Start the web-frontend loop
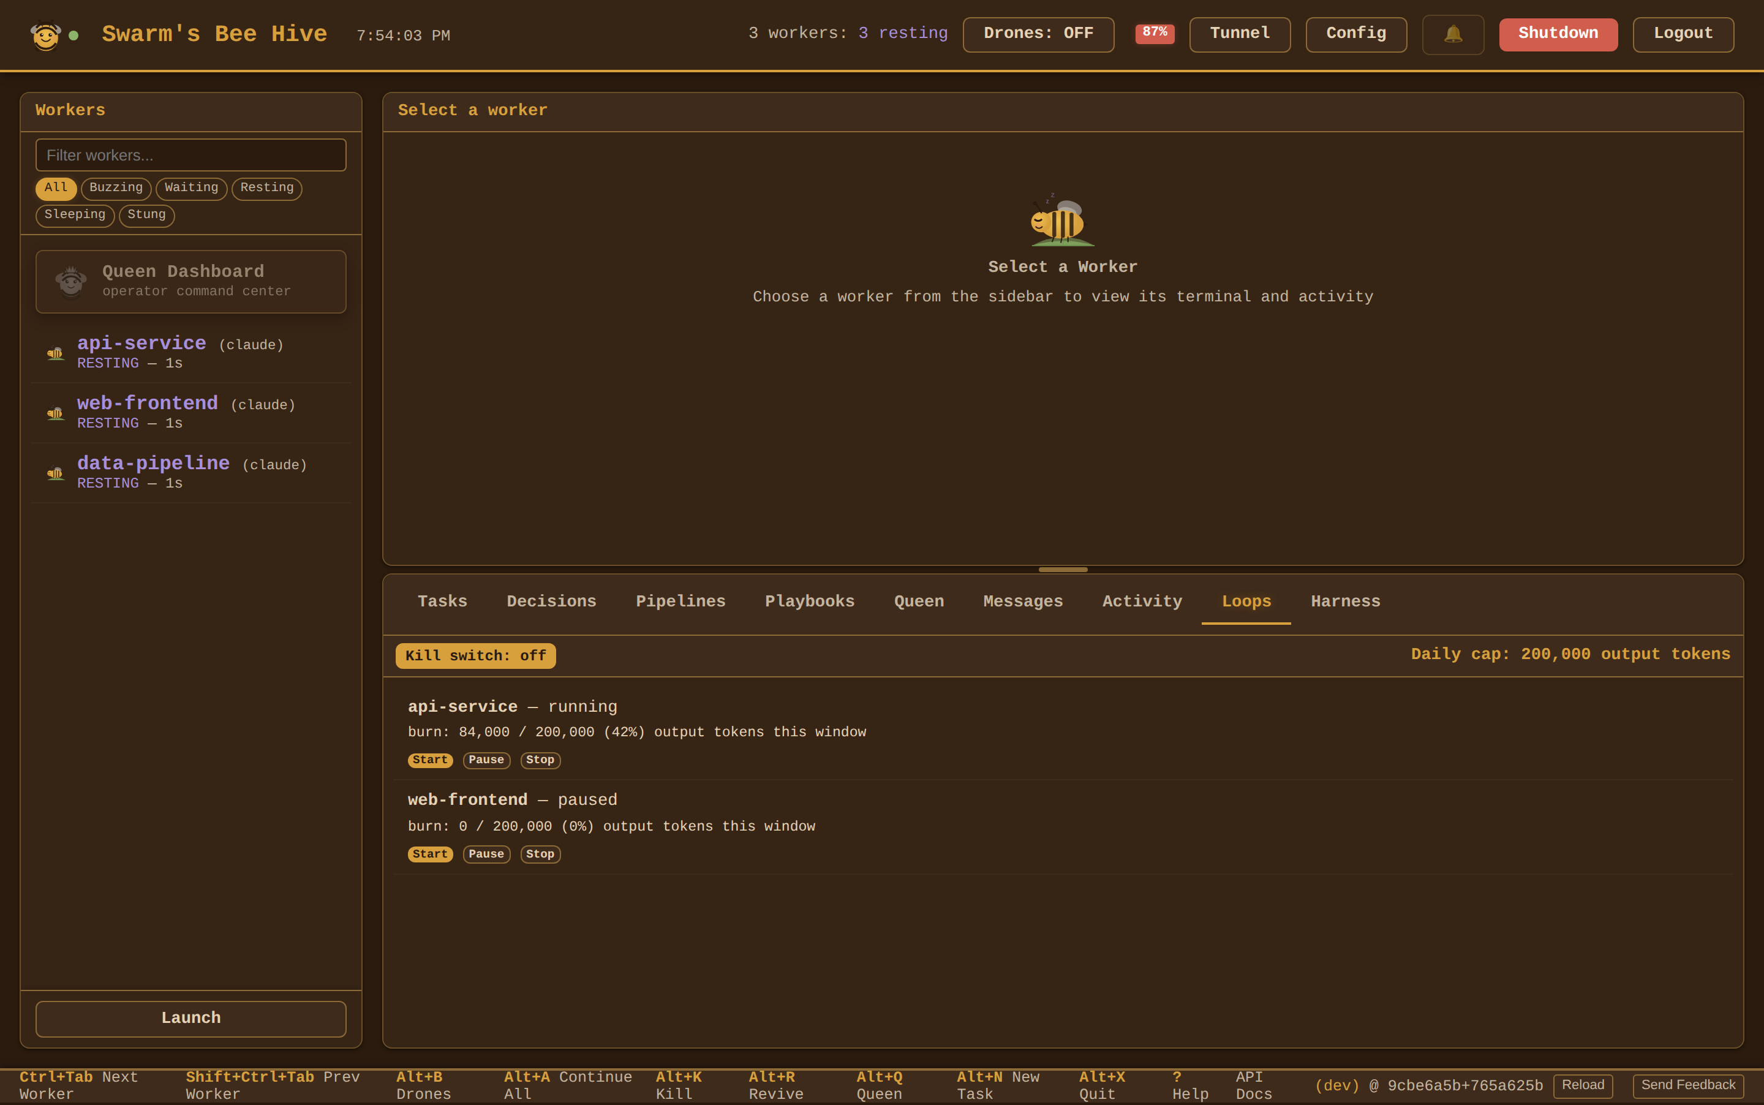Image resolution: width=1764 pixels, height=1105 pixels. click(x=430, y=854)
